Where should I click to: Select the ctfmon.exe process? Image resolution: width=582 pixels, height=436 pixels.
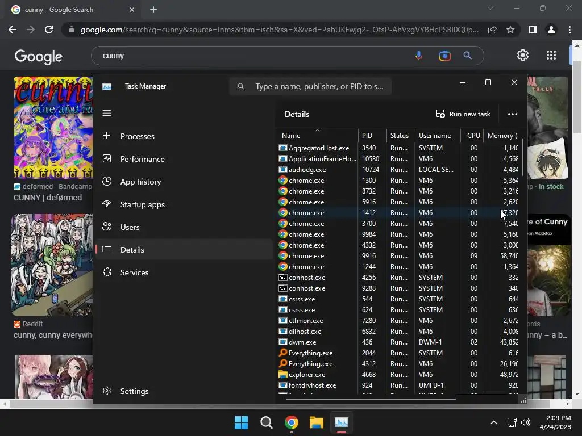[x=398, y=320]
